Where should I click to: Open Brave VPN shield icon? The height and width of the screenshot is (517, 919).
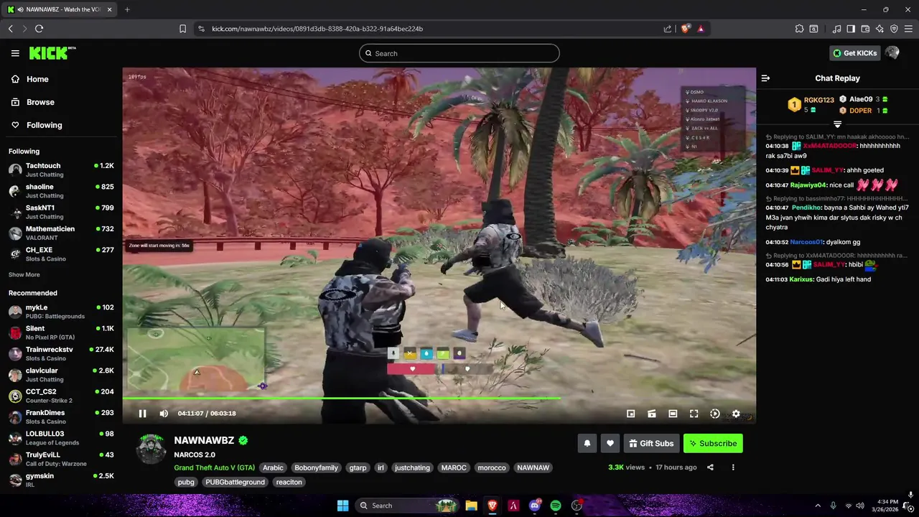894,29
